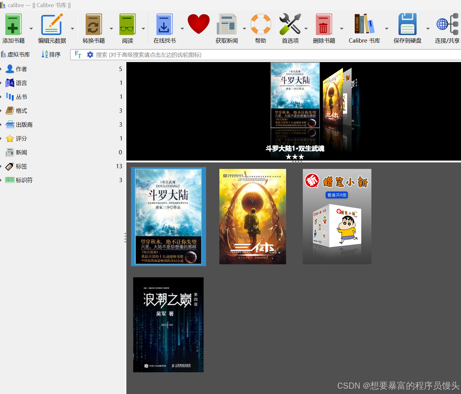Open the 在线找书 dropdown arrow
461x394 pixels.
pos(182,29)
